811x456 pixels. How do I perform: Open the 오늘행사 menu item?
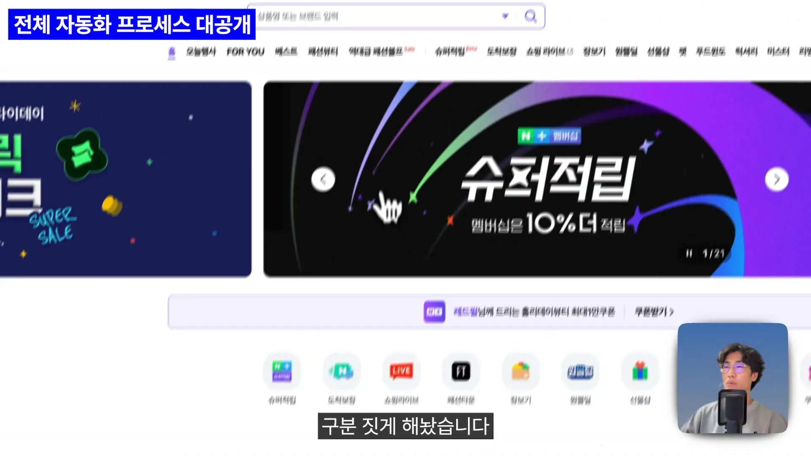pyautogui.click(x=201, y=52)
